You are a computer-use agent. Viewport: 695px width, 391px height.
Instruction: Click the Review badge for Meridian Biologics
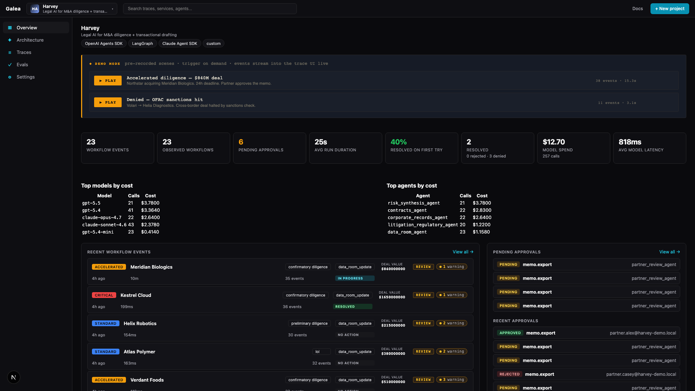(424, 267)
